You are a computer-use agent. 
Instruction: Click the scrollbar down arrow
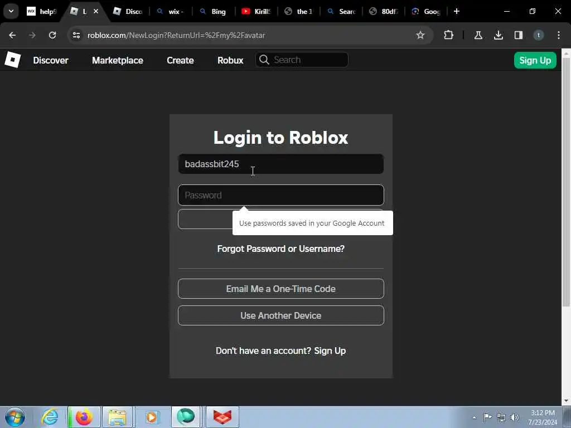click(567, 401)
